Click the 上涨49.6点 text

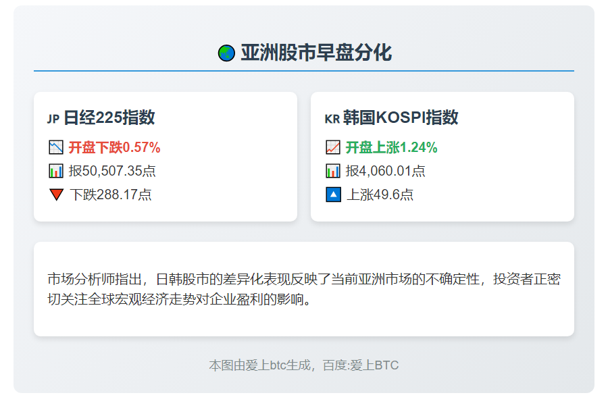click(380, 195)
